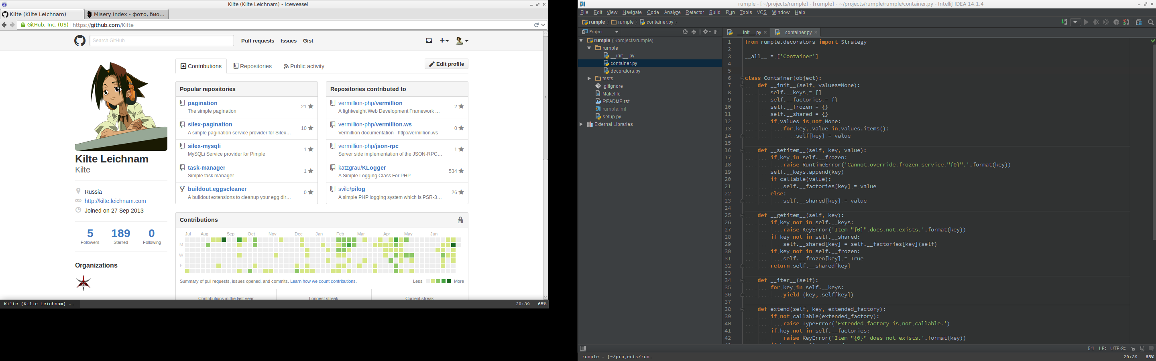Click the Kilte profile avatar picture
This screenshot has width=1156, height=361.
click(x=121, y=105)
